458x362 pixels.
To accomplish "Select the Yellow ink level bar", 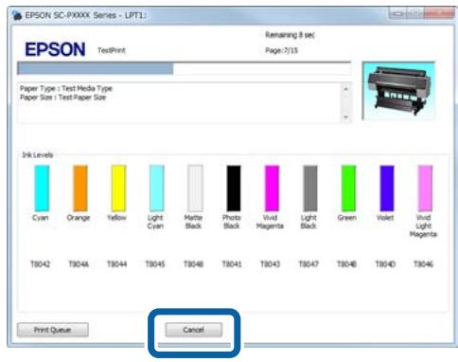I will pyautogui.click(x=118, y=188).
